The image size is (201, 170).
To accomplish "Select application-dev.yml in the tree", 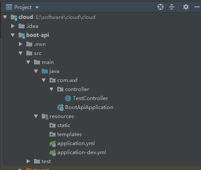I will click(x=81, y=152).
